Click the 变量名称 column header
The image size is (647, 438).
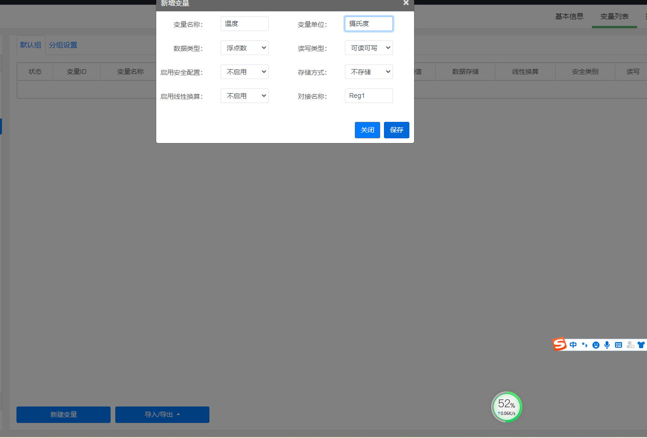click(130, 72)
